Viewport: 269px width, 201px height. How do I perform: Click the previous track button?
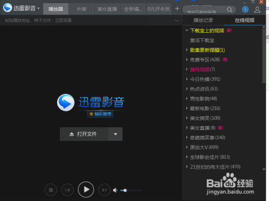point(67,190)
